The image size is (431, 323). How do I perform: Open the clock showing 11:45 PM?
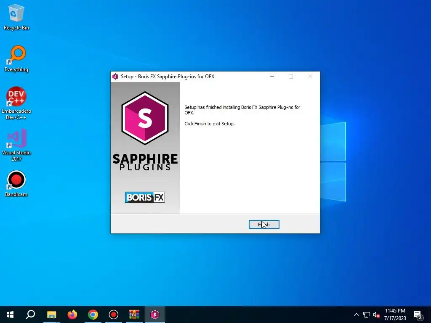[395, 315]
